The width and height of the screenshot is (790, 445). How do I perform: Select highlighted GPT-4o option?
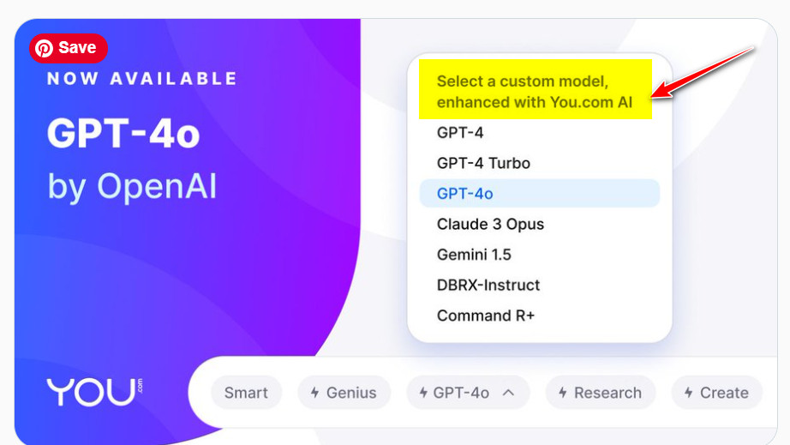(x=539, y=194)
